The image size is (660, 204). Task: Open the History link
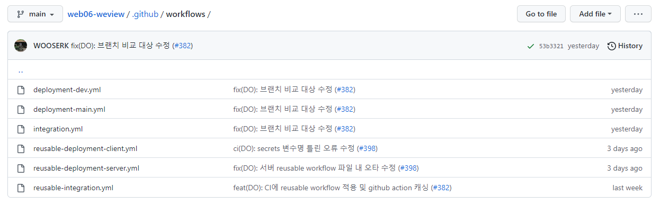coord(625,46)
